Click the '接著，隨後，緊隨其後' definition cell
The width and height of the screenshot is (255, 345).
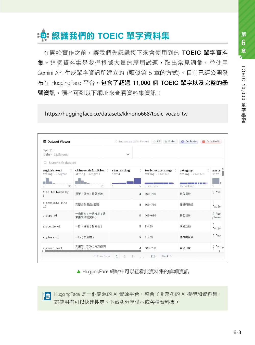[92, 194]
